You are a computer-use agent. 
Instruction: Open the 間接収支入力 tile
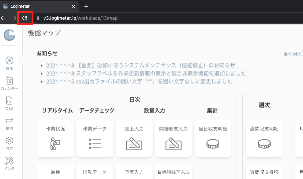click(174, 139)
